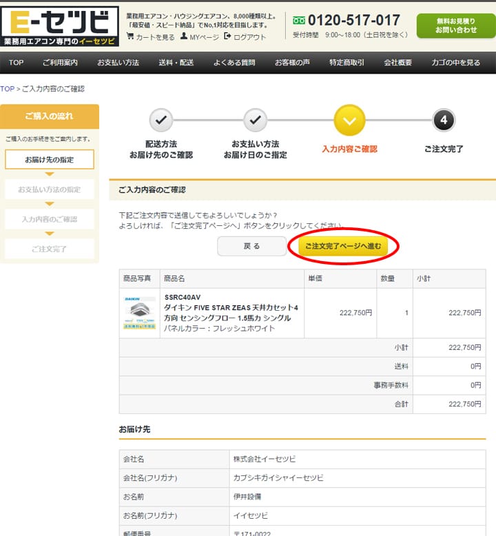The height and width of the screenshot is (536, 496).
Task: Click パネルカラー：フレッシュホワイト text
Action: click(x=219, y=329)
